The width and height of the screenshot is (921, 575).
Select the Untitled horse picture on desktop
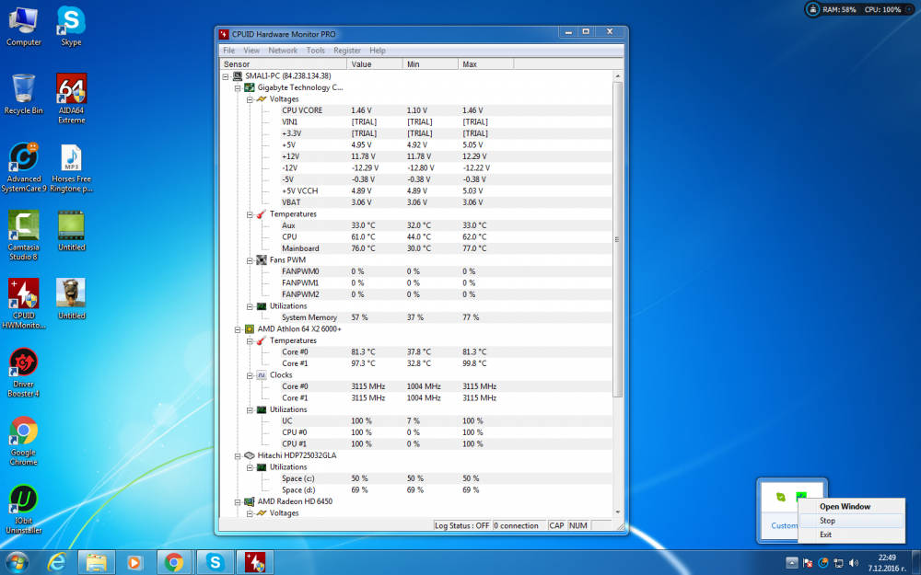click(71, 299)
